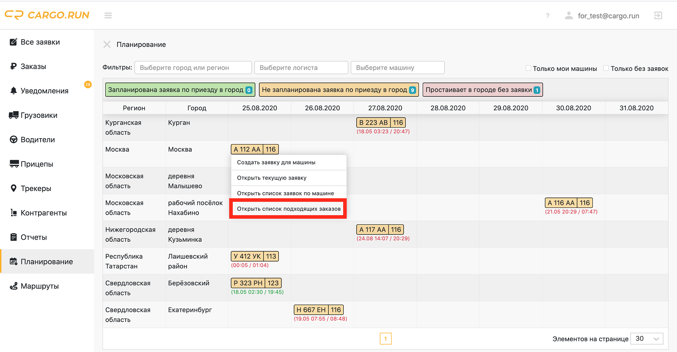The image size is (677, 352).
Task: Open the Выберите логиста dropdown
Action: pos(301,68)
